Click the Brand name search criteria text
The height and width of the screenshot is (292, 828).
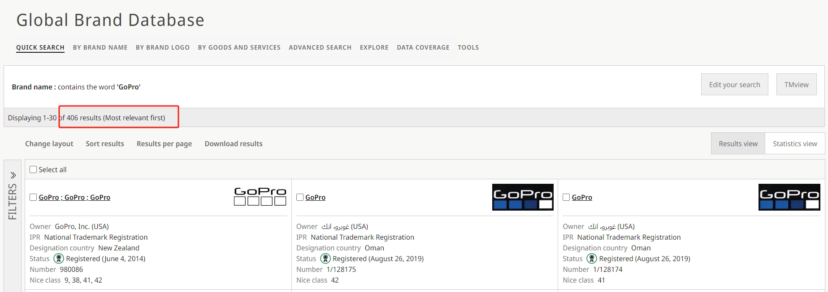click(x=76, y=87)
